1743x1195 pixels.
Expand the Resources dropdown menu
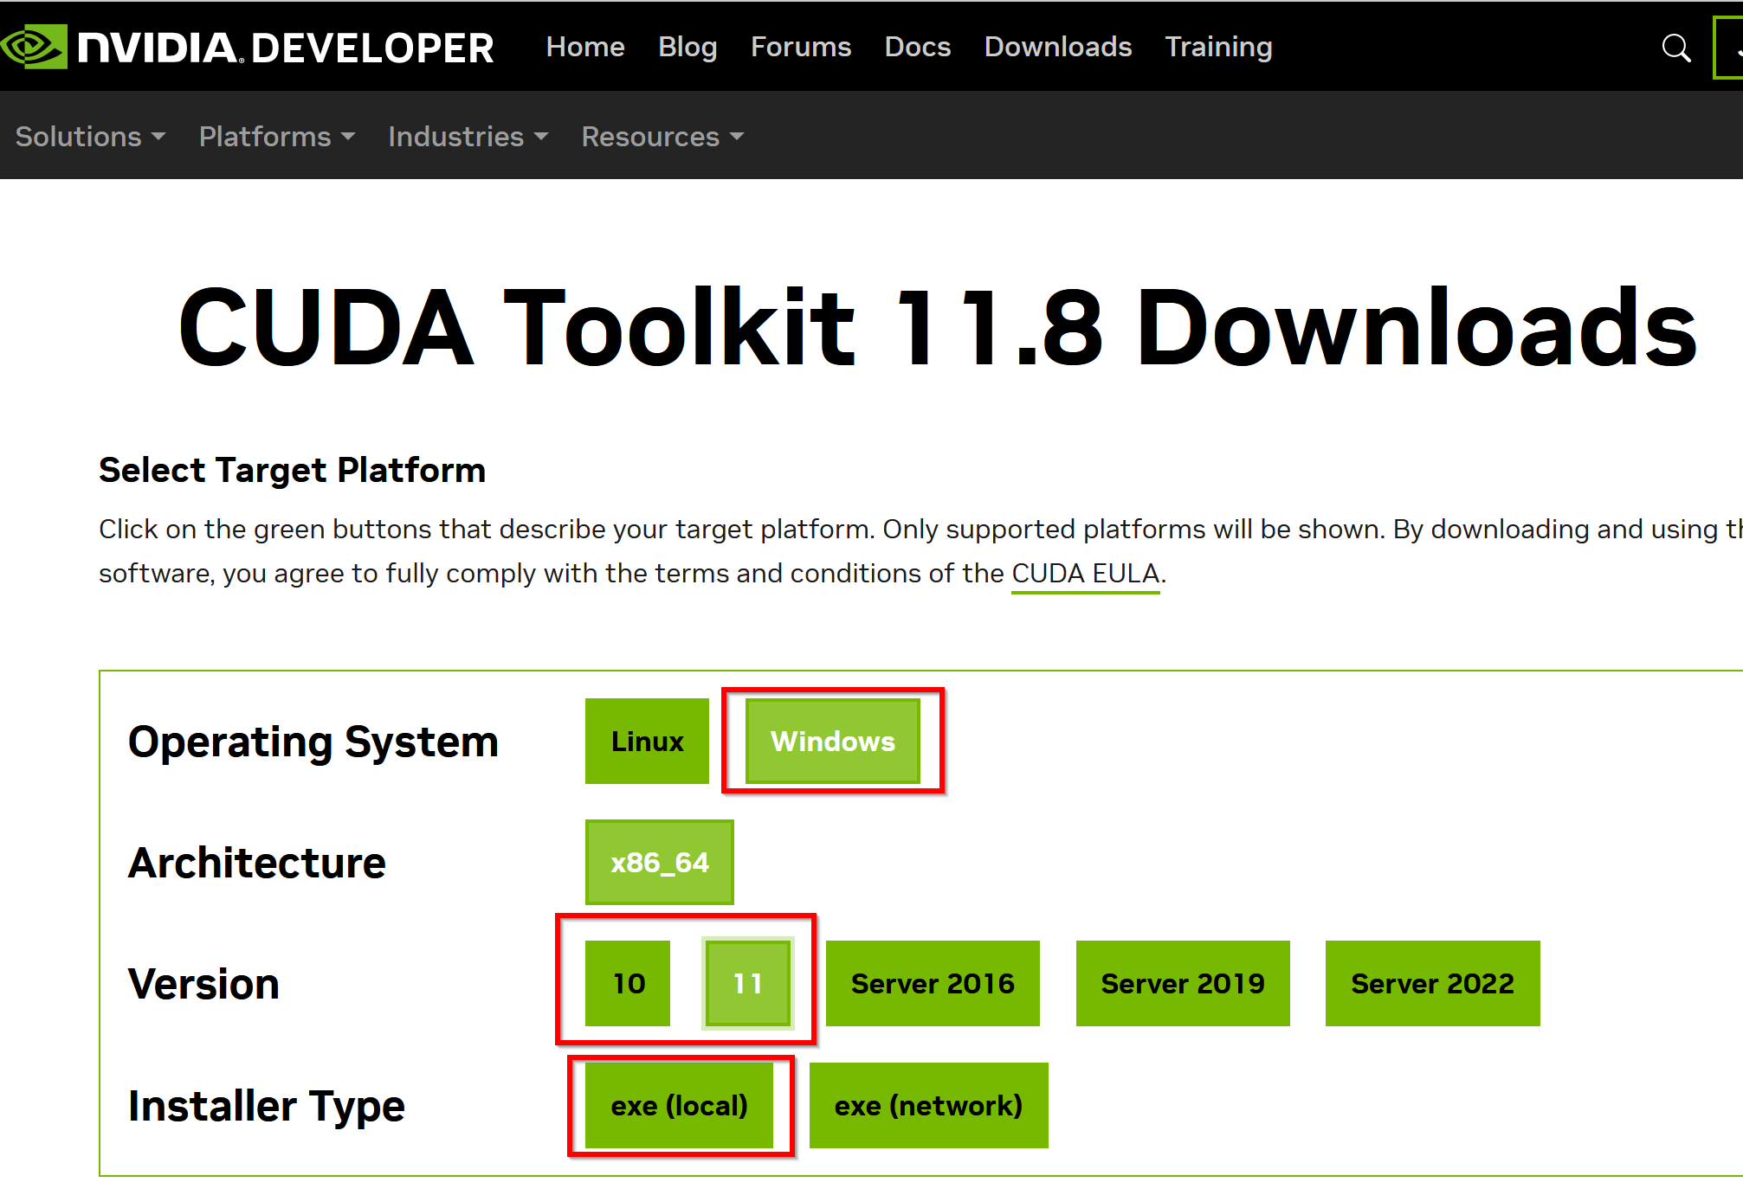coord(662,136)
